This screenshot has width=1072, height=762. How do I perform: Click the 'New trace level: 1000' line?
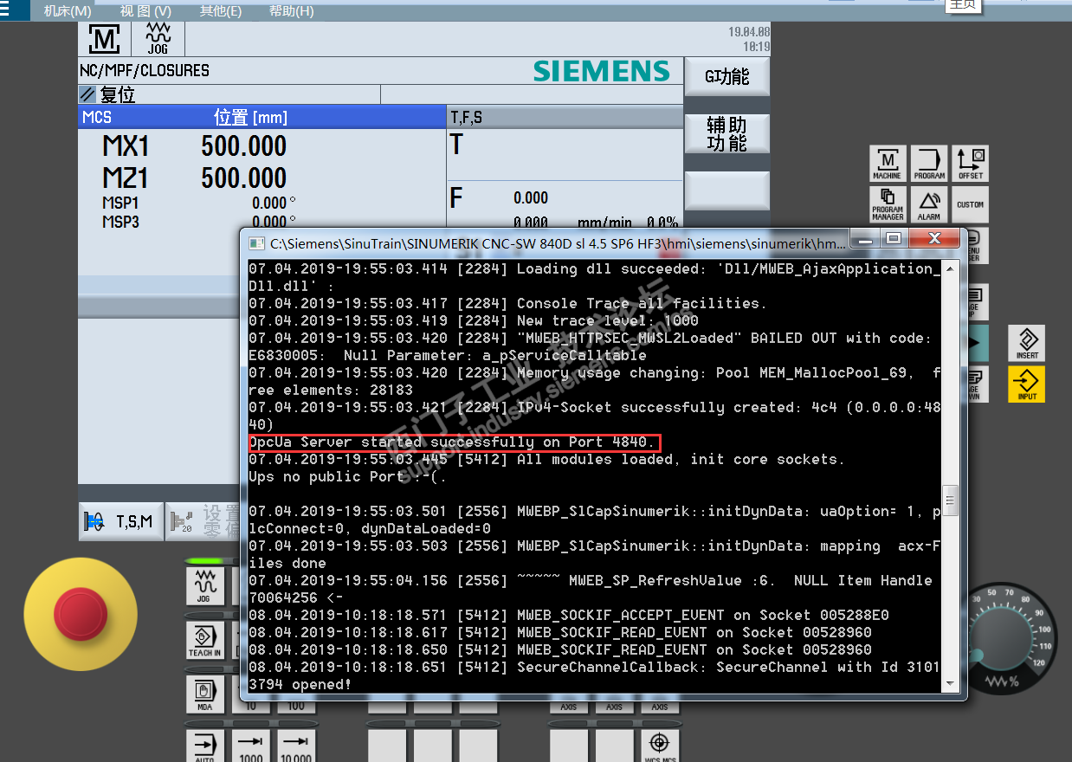(x=474, y=320)
